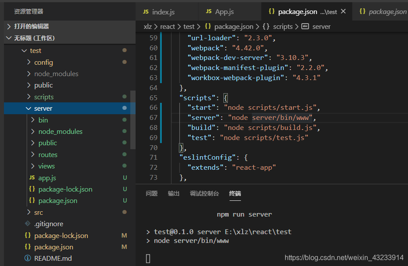Collapse the 无标题 (工作区) section
This screenshot has height=266, width=408.
[x=70, y=38]
